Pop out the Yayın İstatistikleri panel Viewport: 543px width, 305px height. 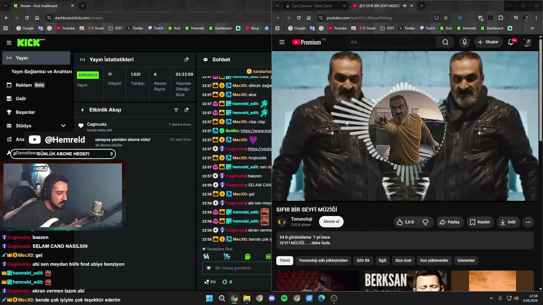(186, 60)
